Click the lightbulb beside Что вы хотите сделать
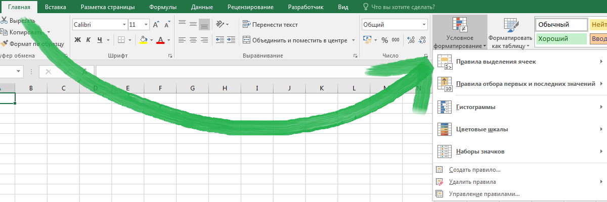This screenshot has width=607, height=202. pyautogui.click(x=366, y=7)
